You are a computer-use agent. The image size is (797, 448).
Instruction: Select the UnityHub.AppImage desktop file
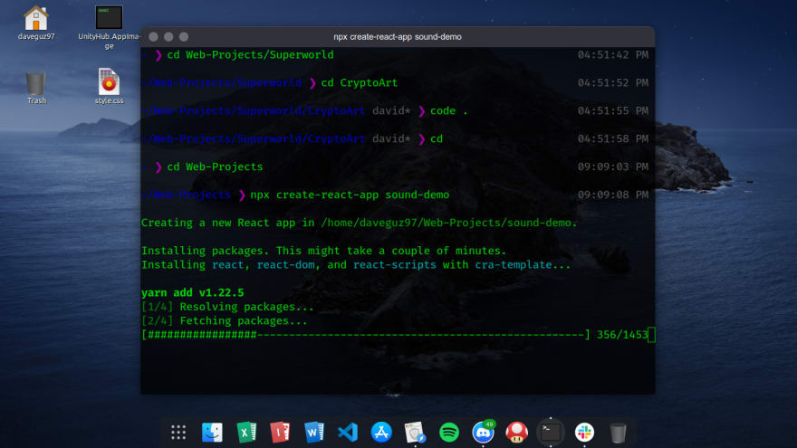109,27
